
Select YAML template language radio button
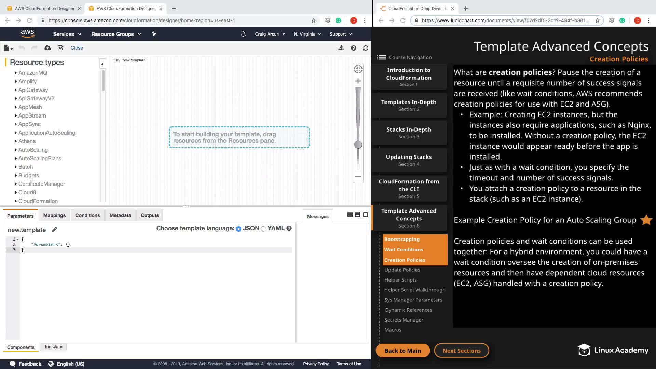click(263, 229)
